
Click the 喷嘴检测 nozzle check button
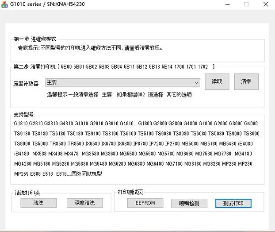[189, 203]
